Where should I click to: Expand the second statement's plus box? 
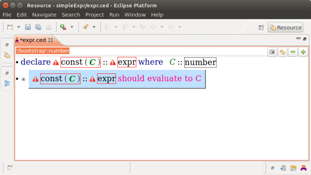pyautogui.click(x=23, y=79)
